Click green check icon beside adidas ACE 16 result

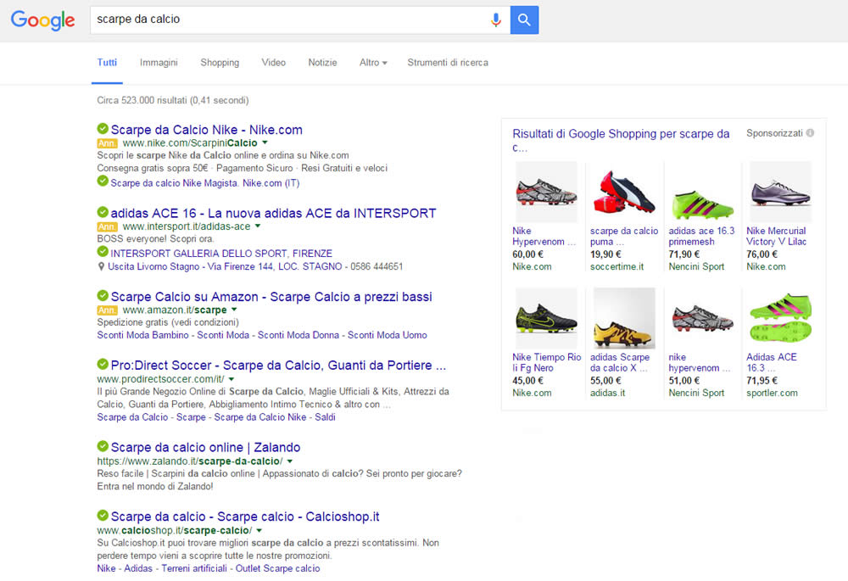point(103,212)
